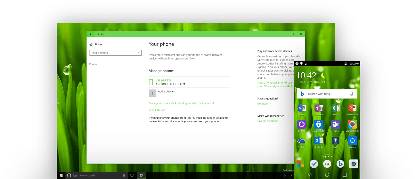Tap the Wed, Jul 26 date on phone
The image size is (415, 179).
(306, 82)
